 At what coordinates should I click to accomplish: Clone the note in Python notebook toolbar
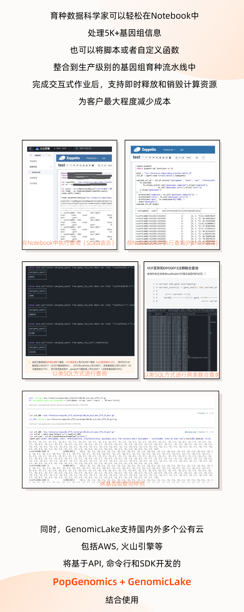tap(157, 158)
